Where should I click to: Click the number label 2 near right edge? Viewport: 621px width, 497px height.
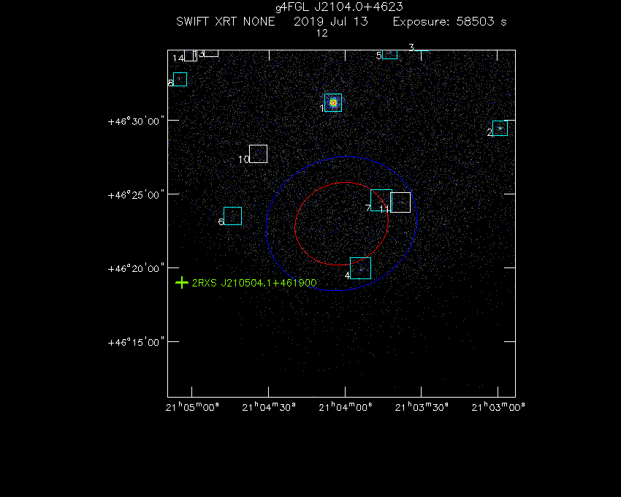[x=490, y=132]
